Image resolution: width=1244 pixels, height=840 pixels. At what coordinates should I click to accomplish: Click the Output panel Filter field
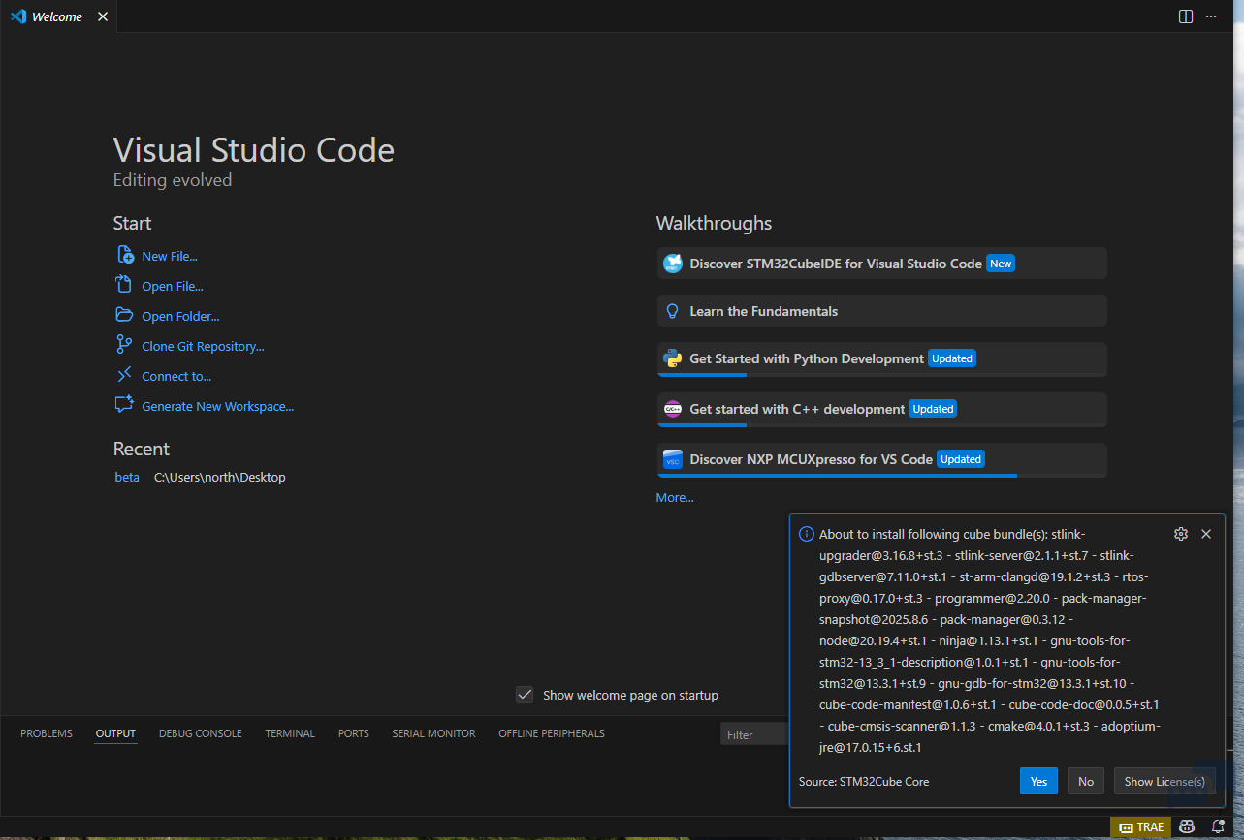(x=754, y=734)
